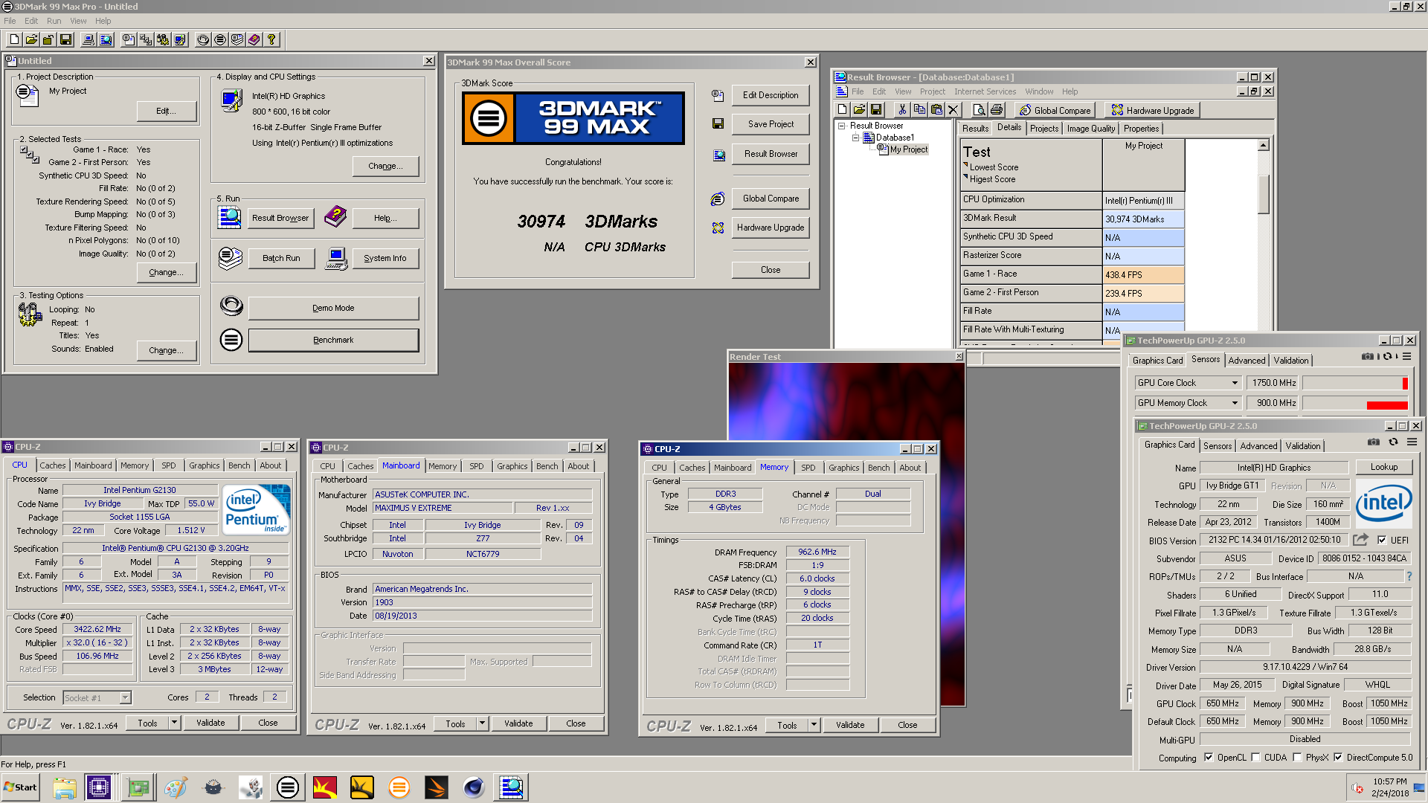Toggle the UEFI checkbox in GPU-Z
Viewport: 1428px width, 803px height.
click(1382, 541)
